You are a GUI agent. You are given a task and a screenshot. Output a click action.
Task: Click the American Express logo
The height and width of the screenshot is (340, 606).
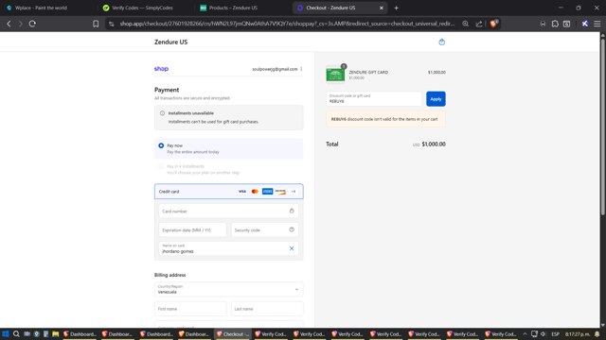[x=267, y=191]
